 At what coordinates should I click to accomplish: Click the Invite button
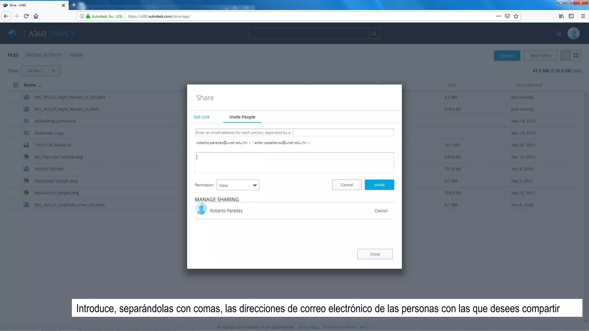(379, 185)
